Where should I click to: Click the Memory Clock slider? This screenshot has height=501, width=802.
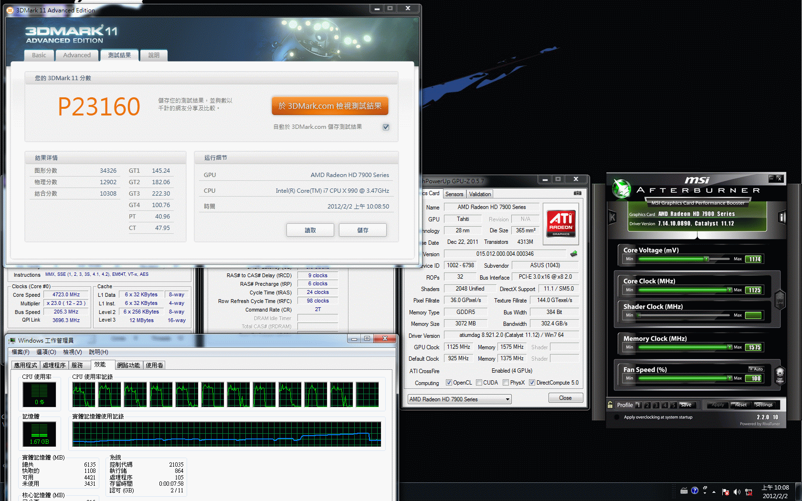coord(685,347)
